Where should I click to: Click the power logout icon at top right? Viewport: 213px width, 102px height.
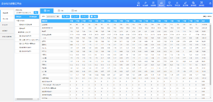pos(210,4)
